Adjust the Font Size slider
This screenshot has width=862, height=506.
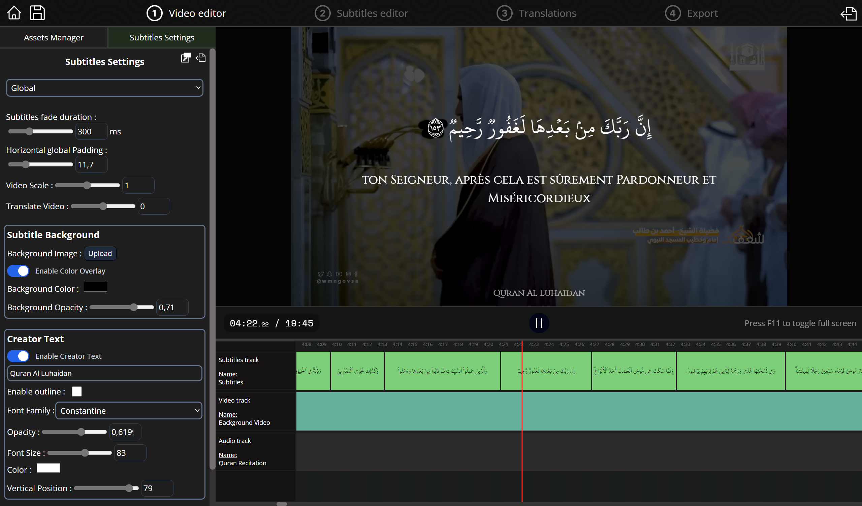click(80, 453)
